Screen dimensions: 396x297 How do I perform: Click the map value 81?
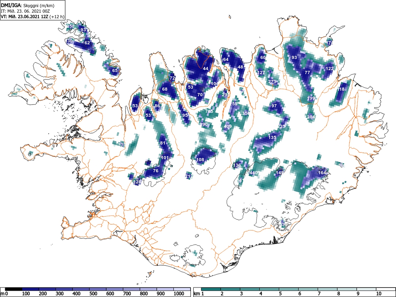pos(163,143)
